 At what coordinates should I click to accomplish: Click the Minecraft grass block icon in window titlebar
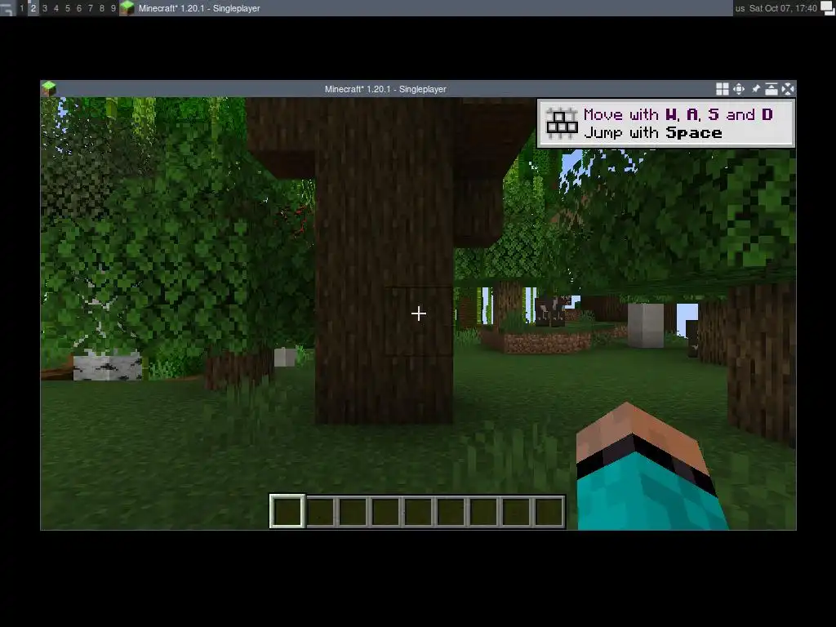[48, 88]
